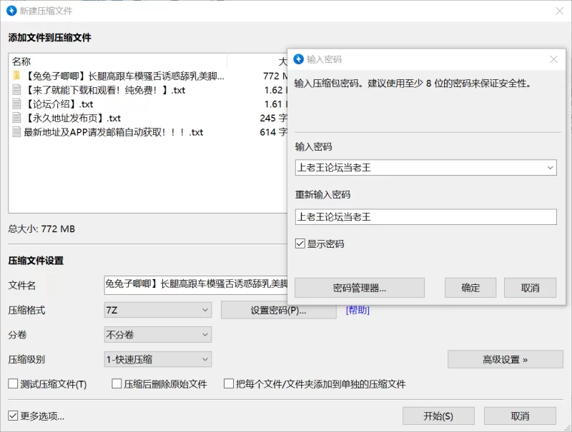Toggle the 更多选项... checkbox
Viewport: 572px width, 432px height.
[x=13, y=416]
